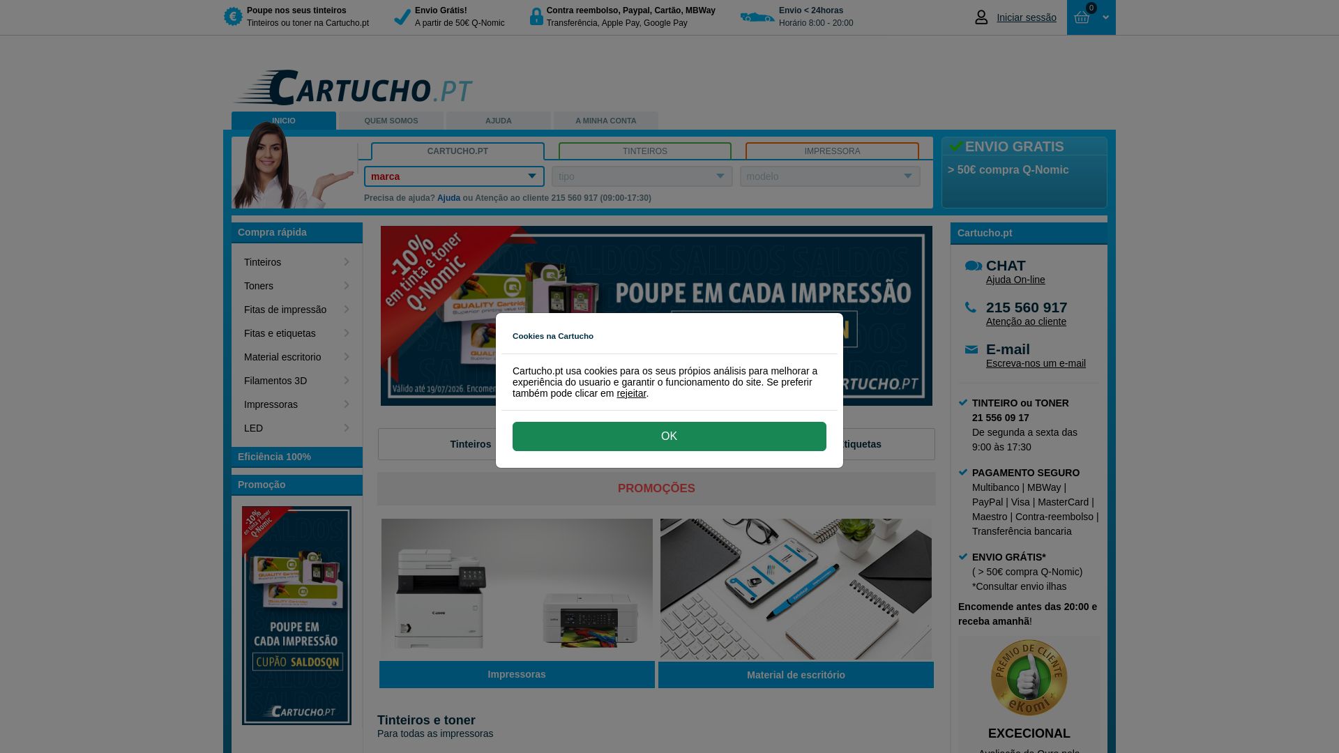The height and width of the screenshot is (753, 1339).
Task: Click the fast delivery car icon
Action: click(x=757, y=17)
